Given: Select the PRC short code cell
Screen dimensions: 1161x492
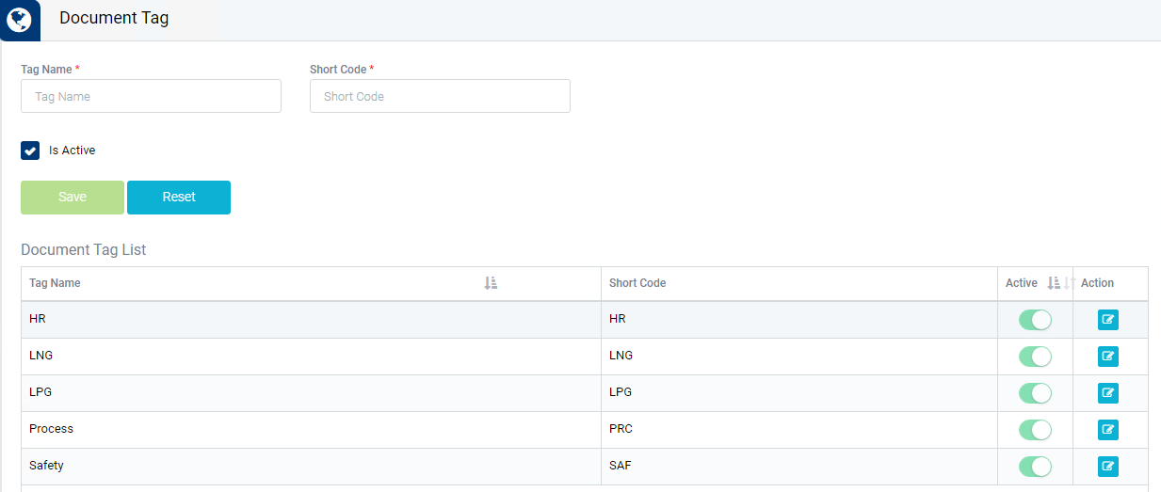Looking at the screenshot, I should pos(621,429).
